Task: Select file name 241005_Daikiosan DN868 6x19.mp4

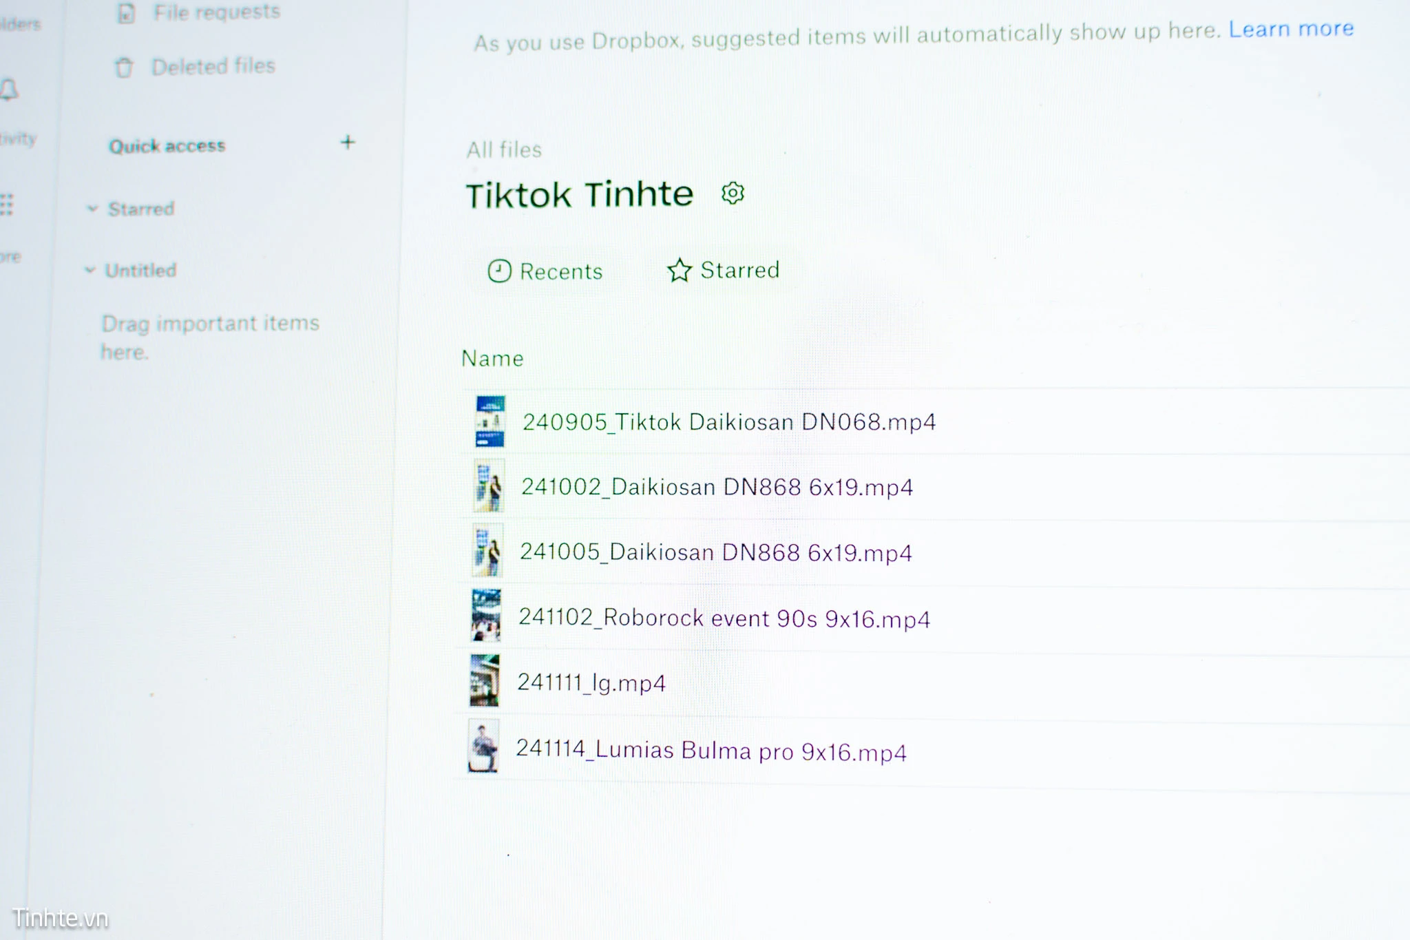Action: click(715, 552)
